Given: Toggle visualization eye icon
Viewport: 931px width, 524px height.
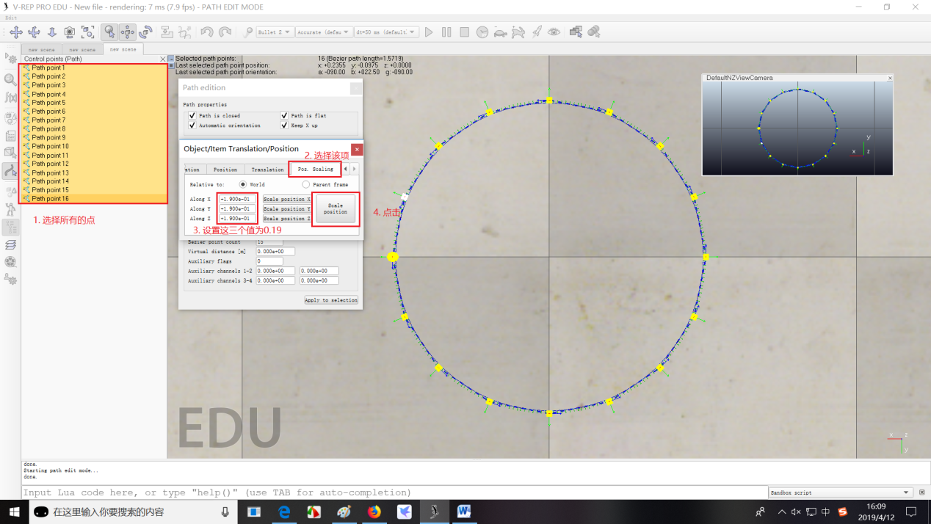Looking at the screenshot, I should point(554,32).
